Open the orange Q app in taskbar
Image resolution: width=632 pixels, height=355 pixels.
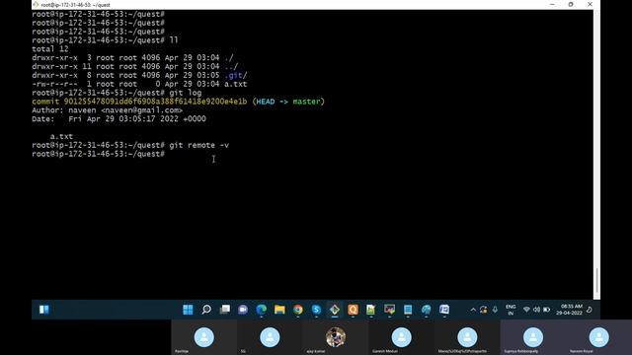[x=353, y=309]
